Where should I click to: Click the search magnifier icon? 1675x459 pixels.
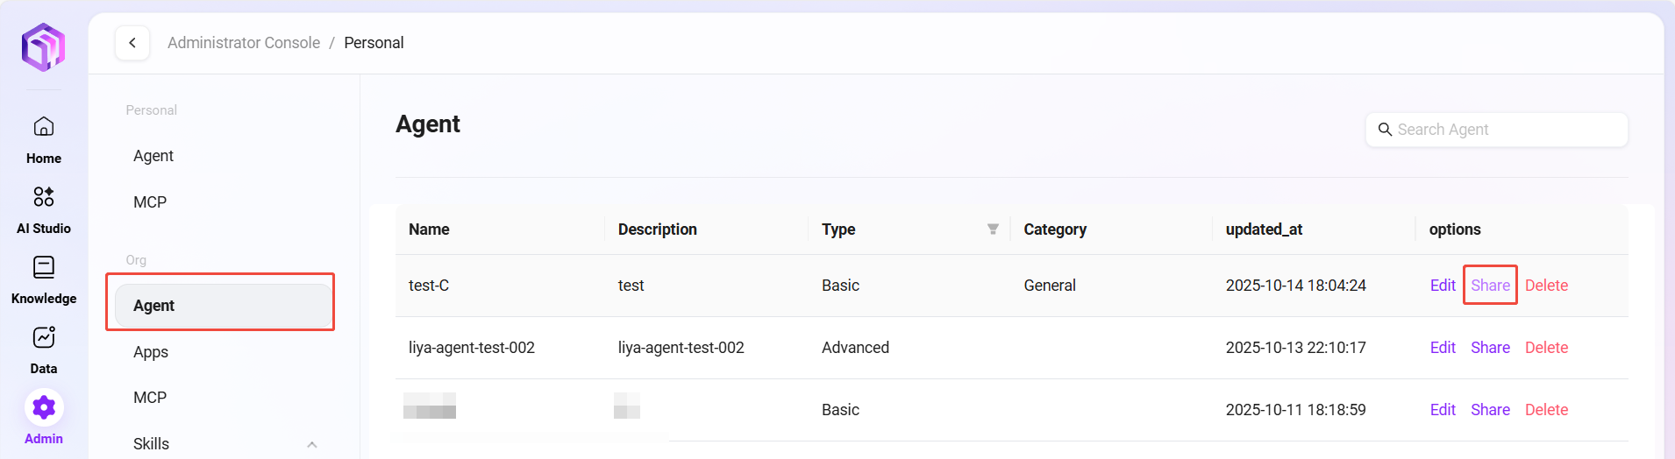tap(1385, 130)
